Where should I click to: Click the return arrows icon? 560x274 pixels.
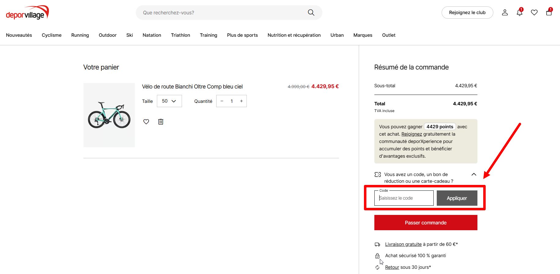pyautogui.click(x=377, y=267)
